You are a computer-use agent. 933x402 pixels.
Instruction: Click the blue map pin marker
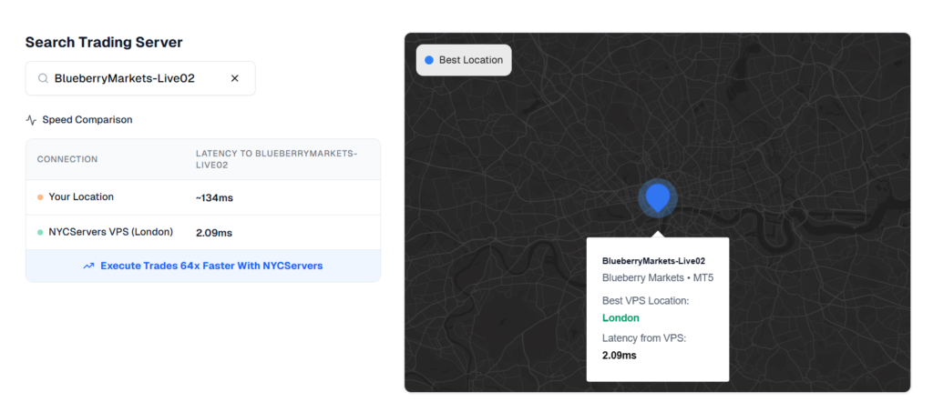pyautogui.click(x=657, y=196)
